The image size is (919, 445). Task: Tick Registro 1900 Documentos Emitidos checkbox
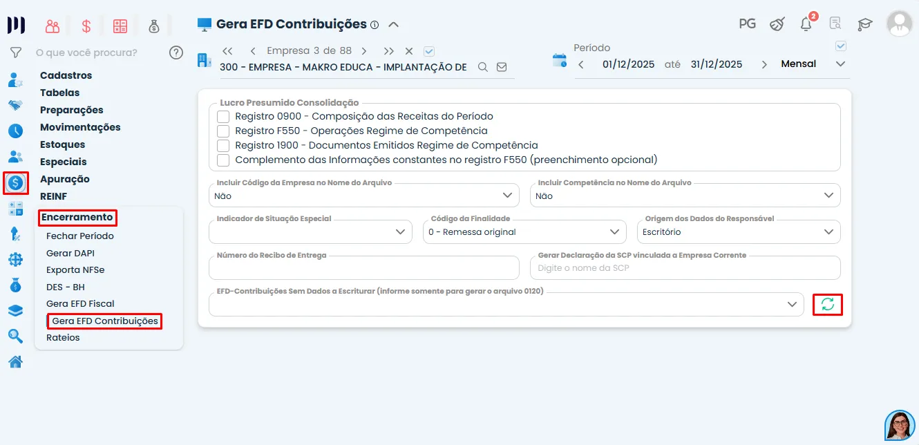click(x=223, y=145)
